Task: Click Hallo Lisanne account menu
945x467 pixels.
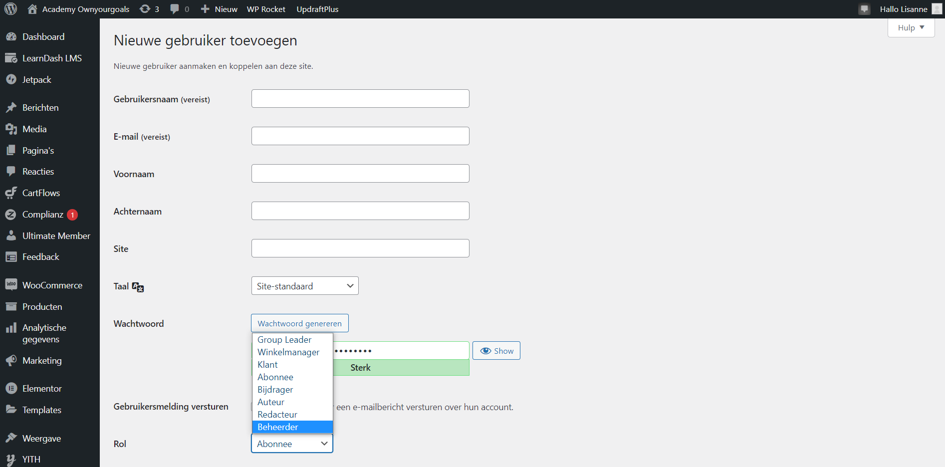Action: (x=904, y=9)
